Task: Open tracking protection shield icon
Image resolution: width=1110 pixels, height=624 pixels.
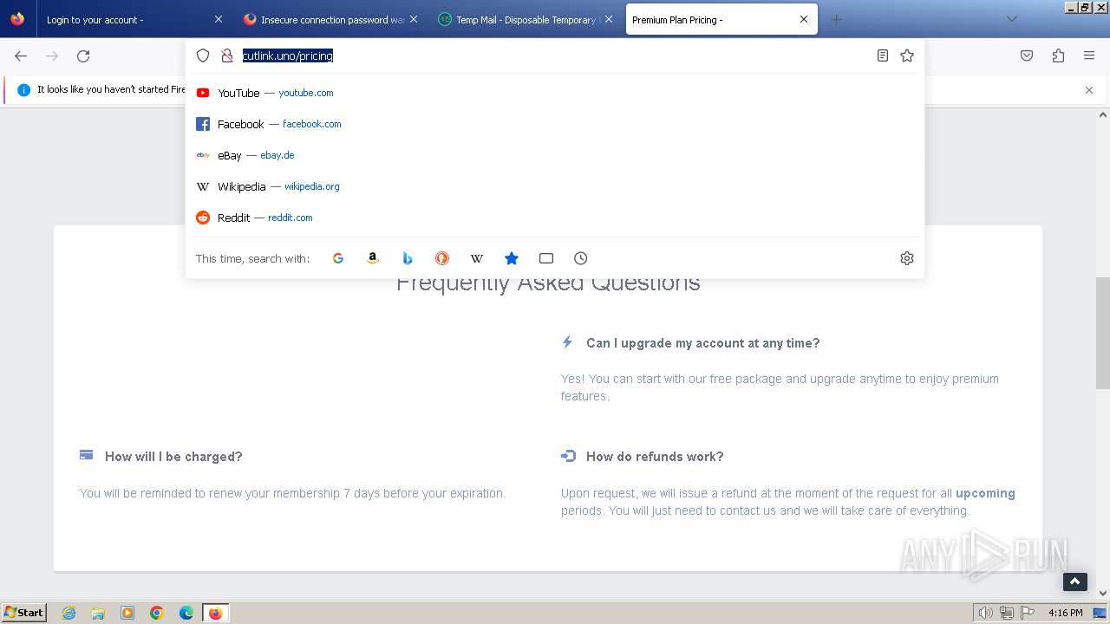Action: 203,55
